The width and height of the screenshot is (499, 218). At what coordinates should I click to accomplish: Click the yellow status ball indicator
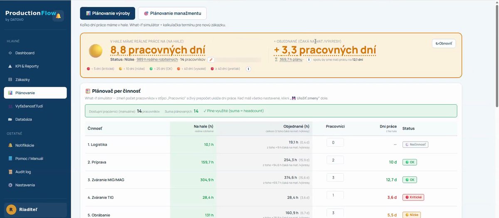point(96,51)
